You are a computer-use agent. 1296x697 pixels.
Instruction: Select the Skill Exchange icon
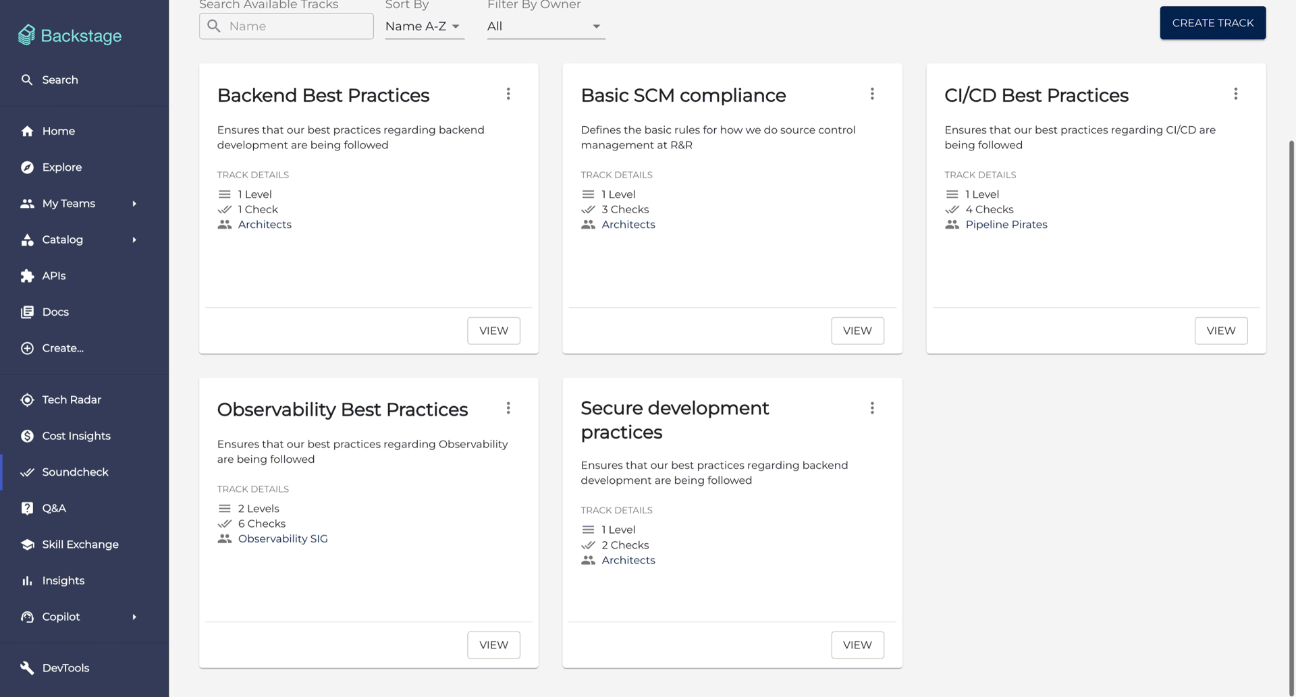click(27, 545)
